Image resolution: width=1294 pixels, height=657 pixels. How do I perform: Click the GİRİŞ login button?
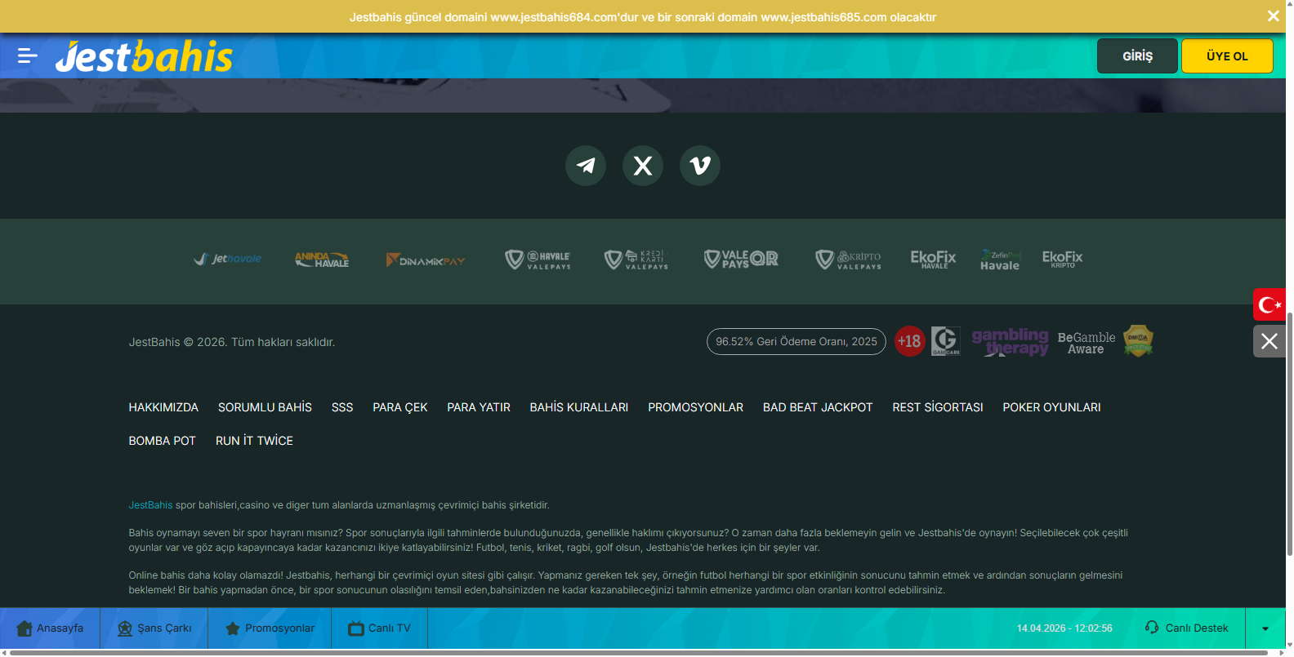(1137, 56)
